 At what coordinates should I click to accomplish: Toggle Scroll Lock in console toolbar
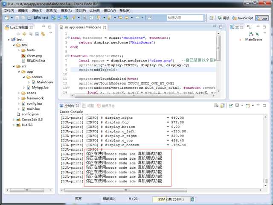click(x=223, y=105)
